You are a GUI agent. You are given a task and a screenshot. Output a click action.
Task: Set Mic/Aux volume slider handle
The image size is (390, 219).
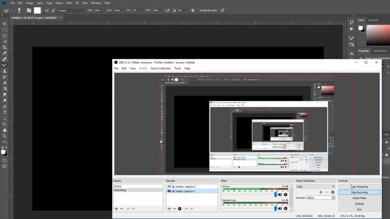click(275, 195)
